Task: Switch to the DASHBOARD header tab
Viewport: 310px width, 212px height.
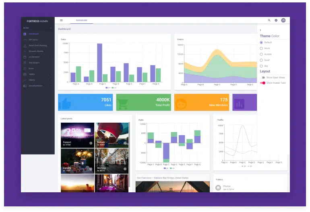Action: point(81,21)
